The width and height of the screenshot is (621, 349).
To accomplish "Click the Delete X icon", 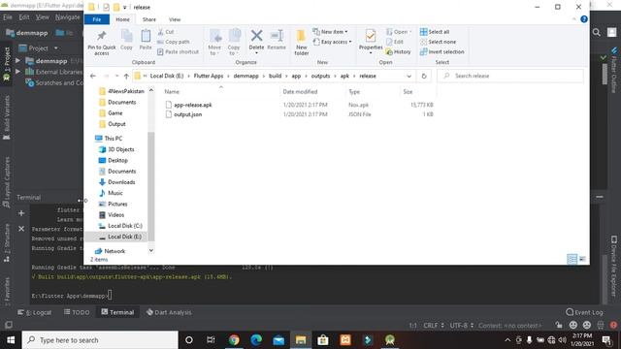I will click(x=256, y=36).
